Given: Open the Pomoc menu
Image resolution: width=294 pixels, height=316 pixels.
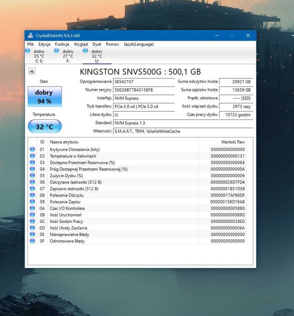Looking at the screenshot, I should click(113, 44).
